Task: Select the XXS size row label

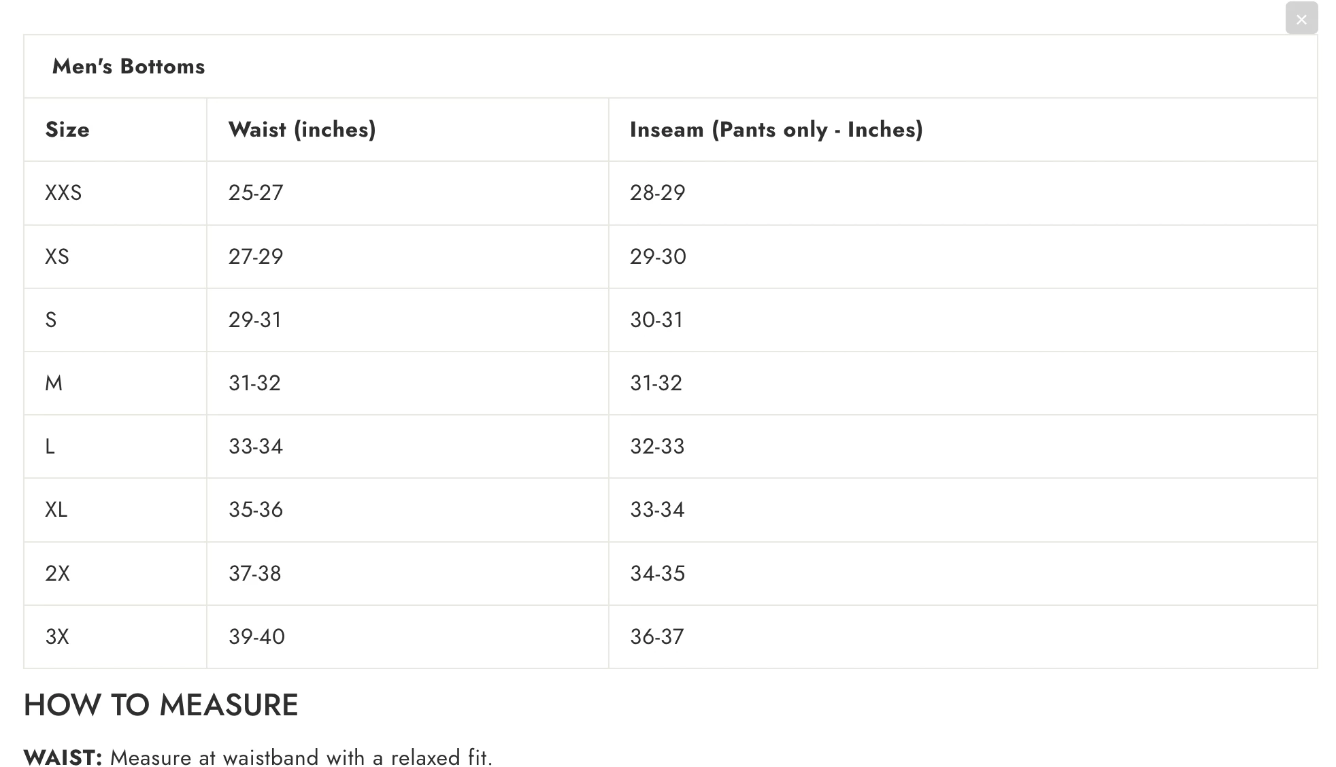Action: click(x=63, y=193)
